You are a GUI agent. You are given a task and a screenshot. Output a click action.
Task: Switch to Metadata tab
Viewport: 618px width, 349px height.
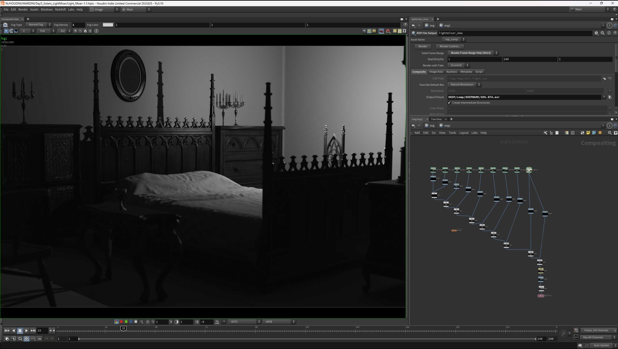(x=466, y=72)
